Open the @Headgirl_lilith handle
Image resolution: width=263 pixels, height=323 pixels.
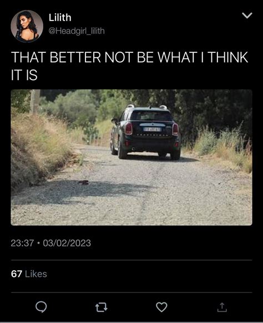[77, 31]
